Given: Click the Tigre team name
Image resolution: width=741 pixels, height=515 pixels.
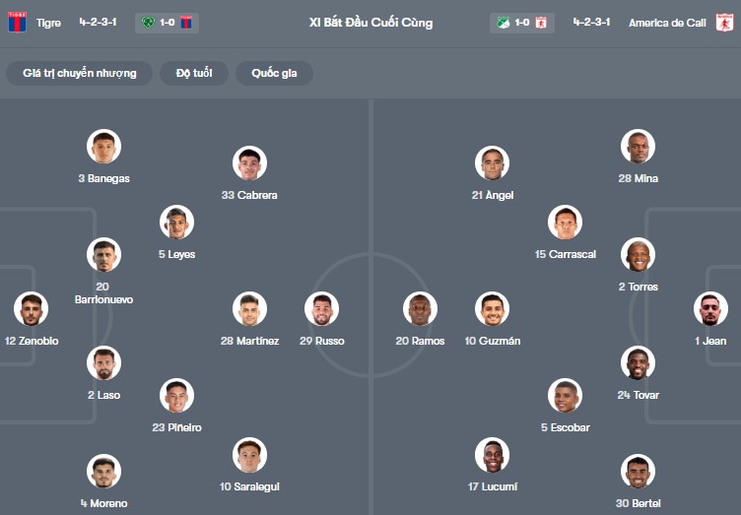Looking at the screenshot, I should click(x=48, y=23).
